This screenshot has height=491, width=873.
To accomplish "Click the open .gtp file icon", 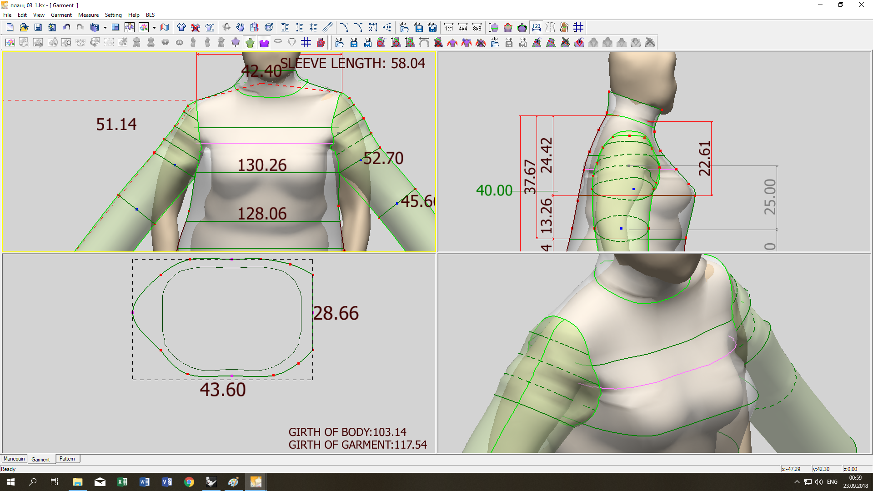I will coord(404,28).
